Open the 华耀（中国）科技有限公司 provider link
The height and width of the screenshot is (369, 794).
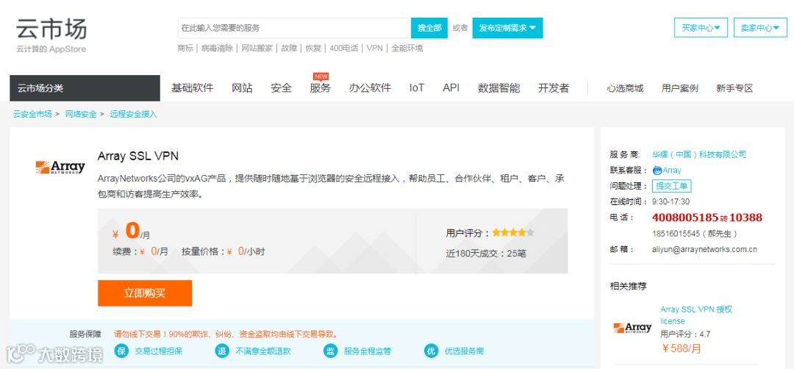click(699, 154)
